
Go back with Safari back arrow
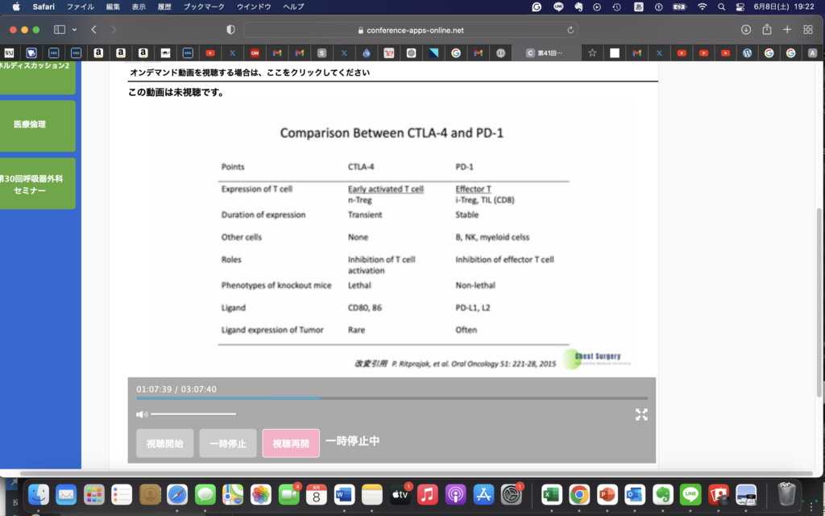click(x=94, y=30)
